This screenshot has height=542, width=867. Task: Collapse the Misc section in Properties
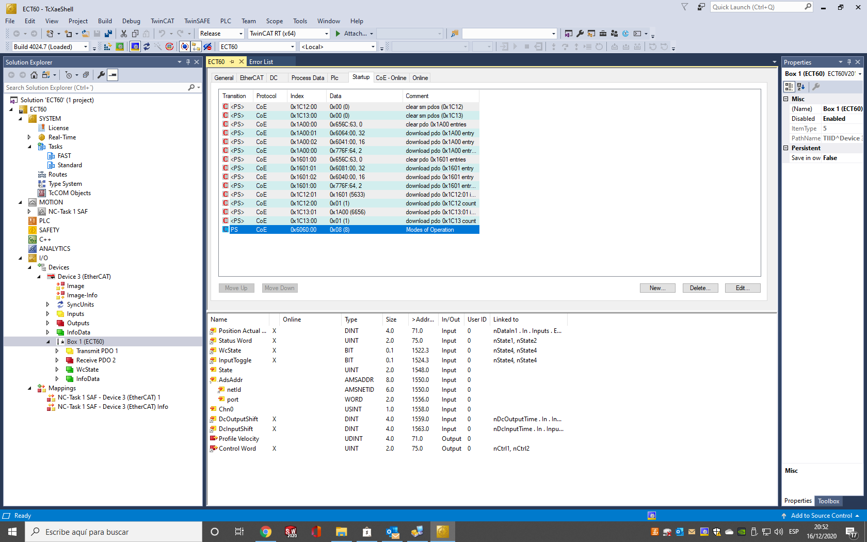point(786,99)
